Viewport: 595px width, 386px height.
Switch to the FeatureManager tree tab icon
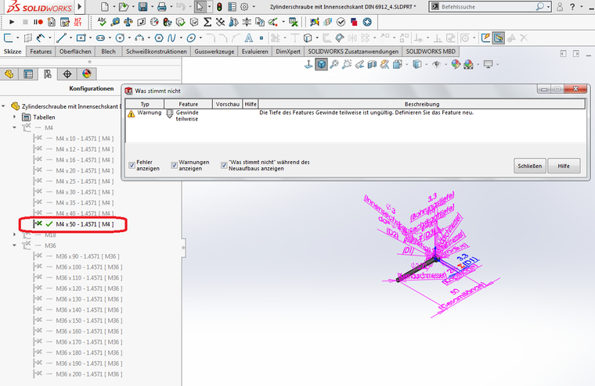point(9,74)
